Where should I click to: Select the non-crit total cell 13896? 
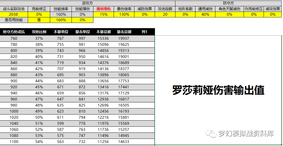click(103, 75)
